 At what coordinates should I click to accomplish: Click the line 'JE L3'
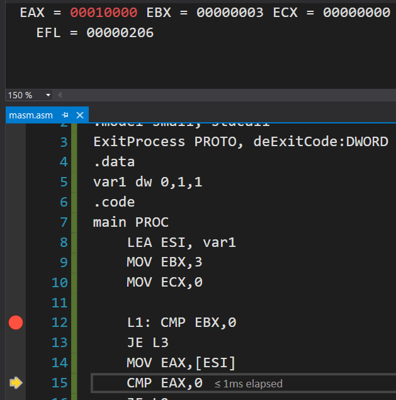(x=148, y=343)
